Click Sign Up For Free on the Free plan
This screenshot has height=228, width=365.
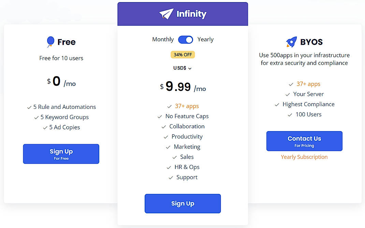(61, 154)
